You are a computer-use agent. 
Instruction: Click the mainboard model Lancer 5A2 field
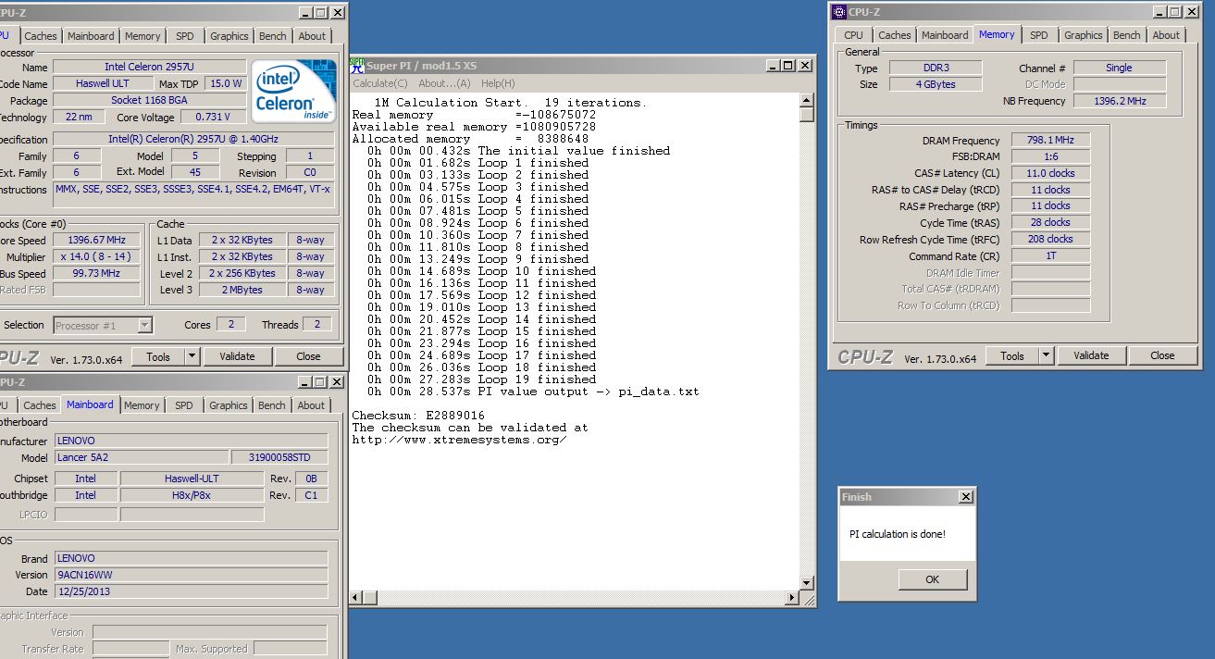click(141, 458)
